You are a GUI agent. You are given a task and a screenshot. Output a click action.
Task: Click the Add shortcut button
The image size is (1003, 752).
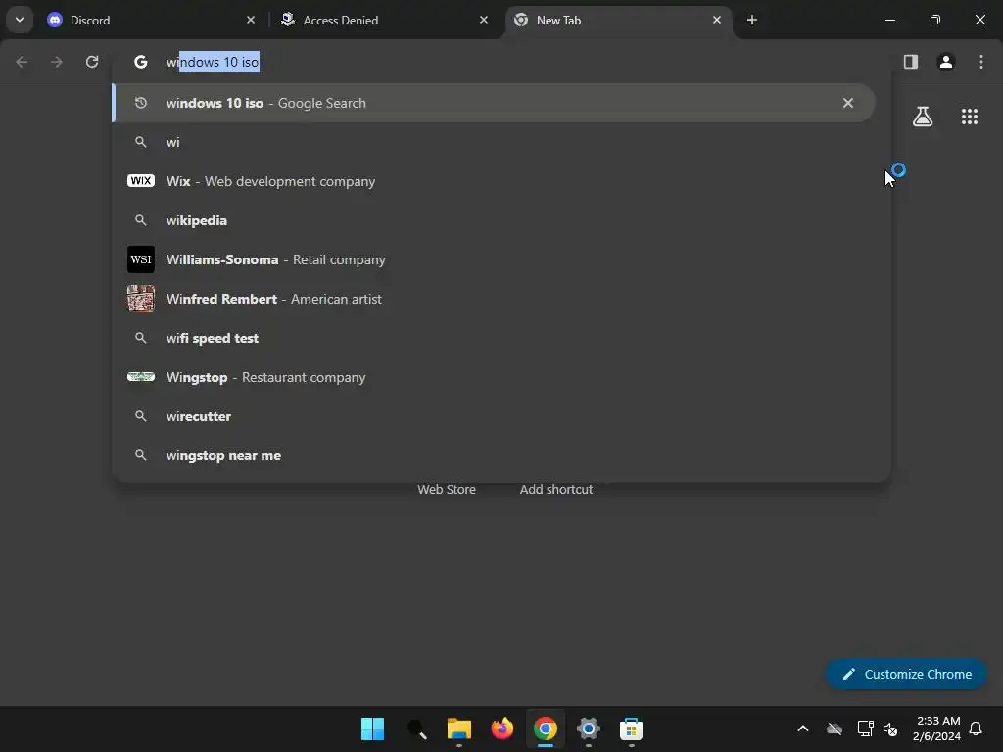click(x=556, y=490)
